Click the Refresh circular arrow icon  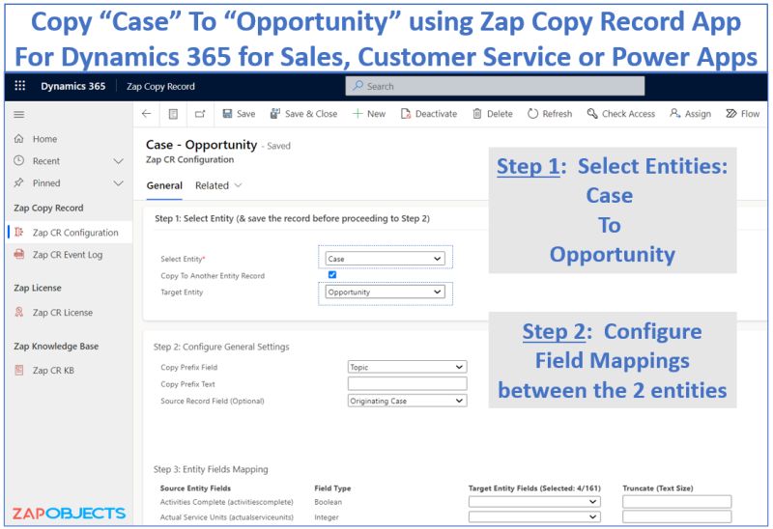pyautogui.click(x=532, y=114)
